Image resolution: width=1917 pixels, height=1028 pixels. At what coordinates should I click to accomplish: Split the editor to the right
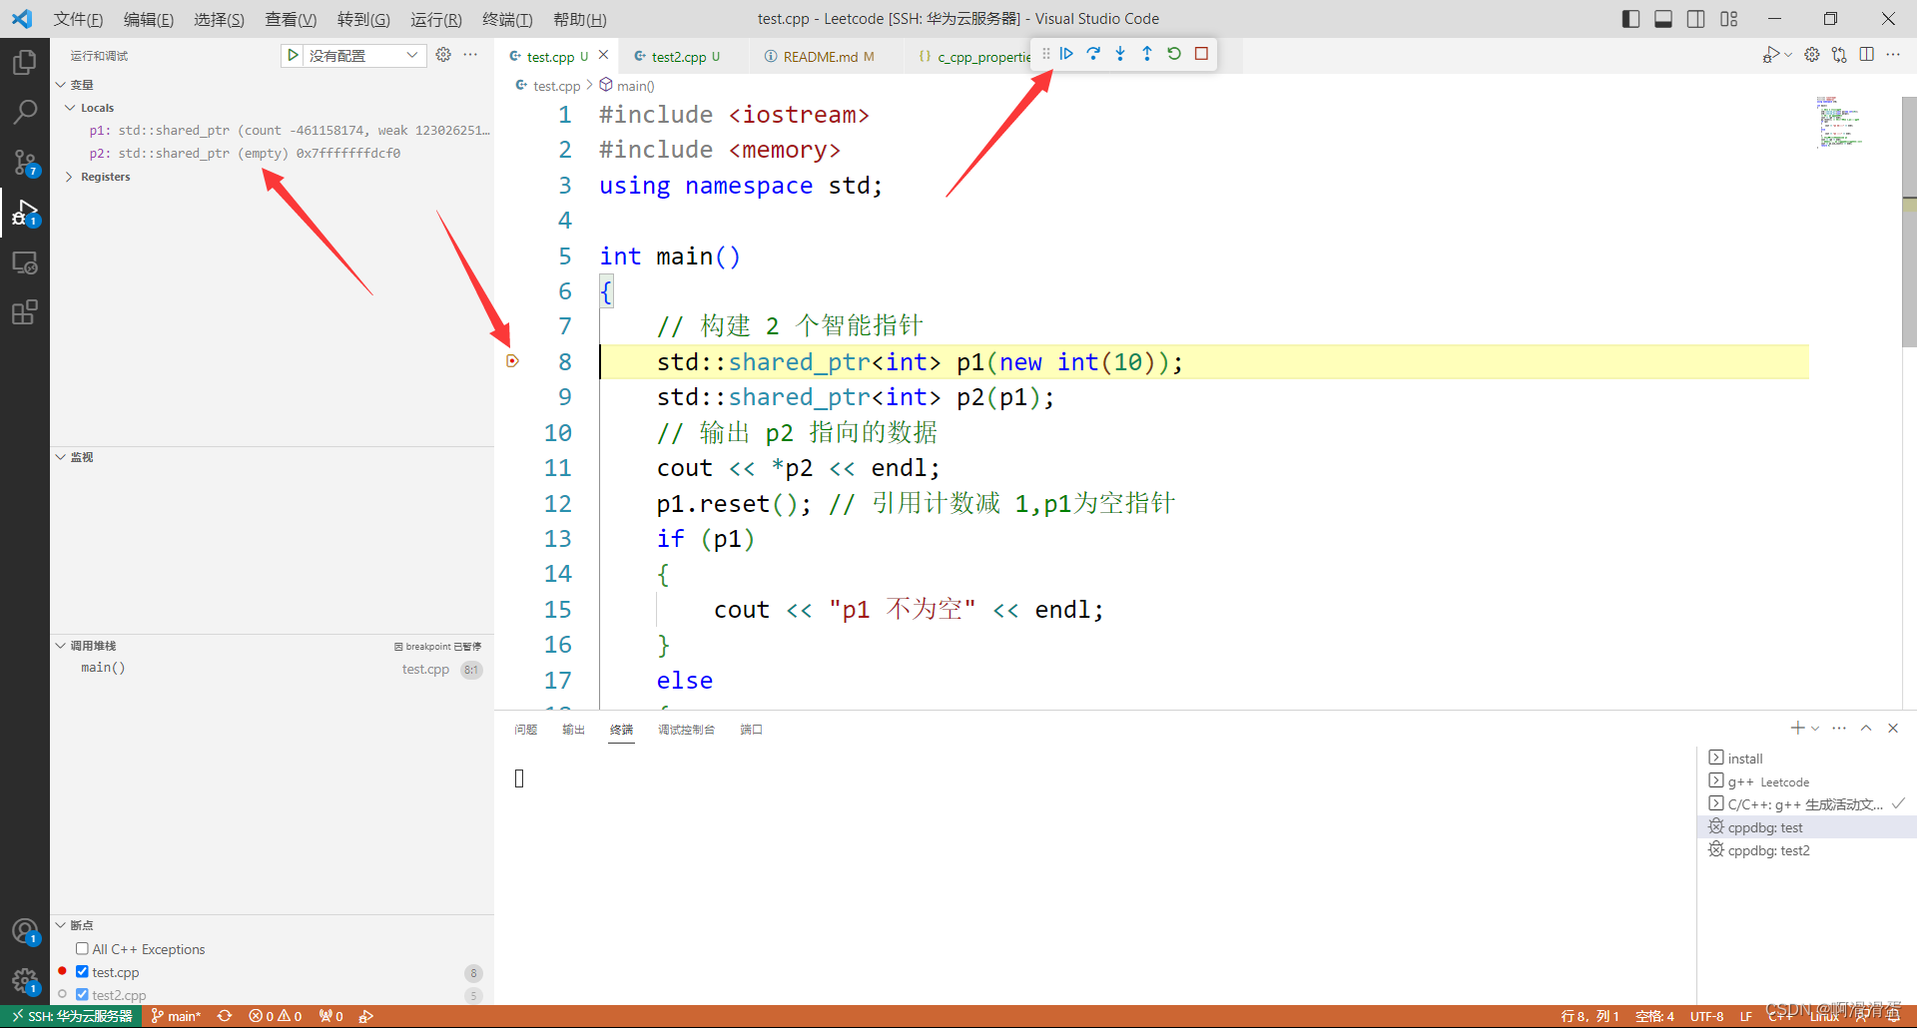(1866, 55)
